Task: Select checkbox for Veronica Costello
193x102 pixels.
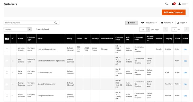Action: tap(7, 49)
